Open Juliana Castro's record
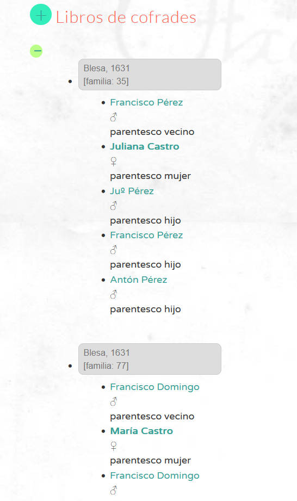The width and height of the screenshot is (297, 501). coord(145,146)
